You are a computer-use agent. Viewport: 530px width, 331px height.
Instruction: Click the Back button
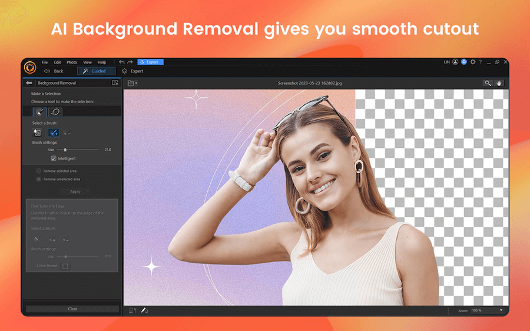pos(54,71)
